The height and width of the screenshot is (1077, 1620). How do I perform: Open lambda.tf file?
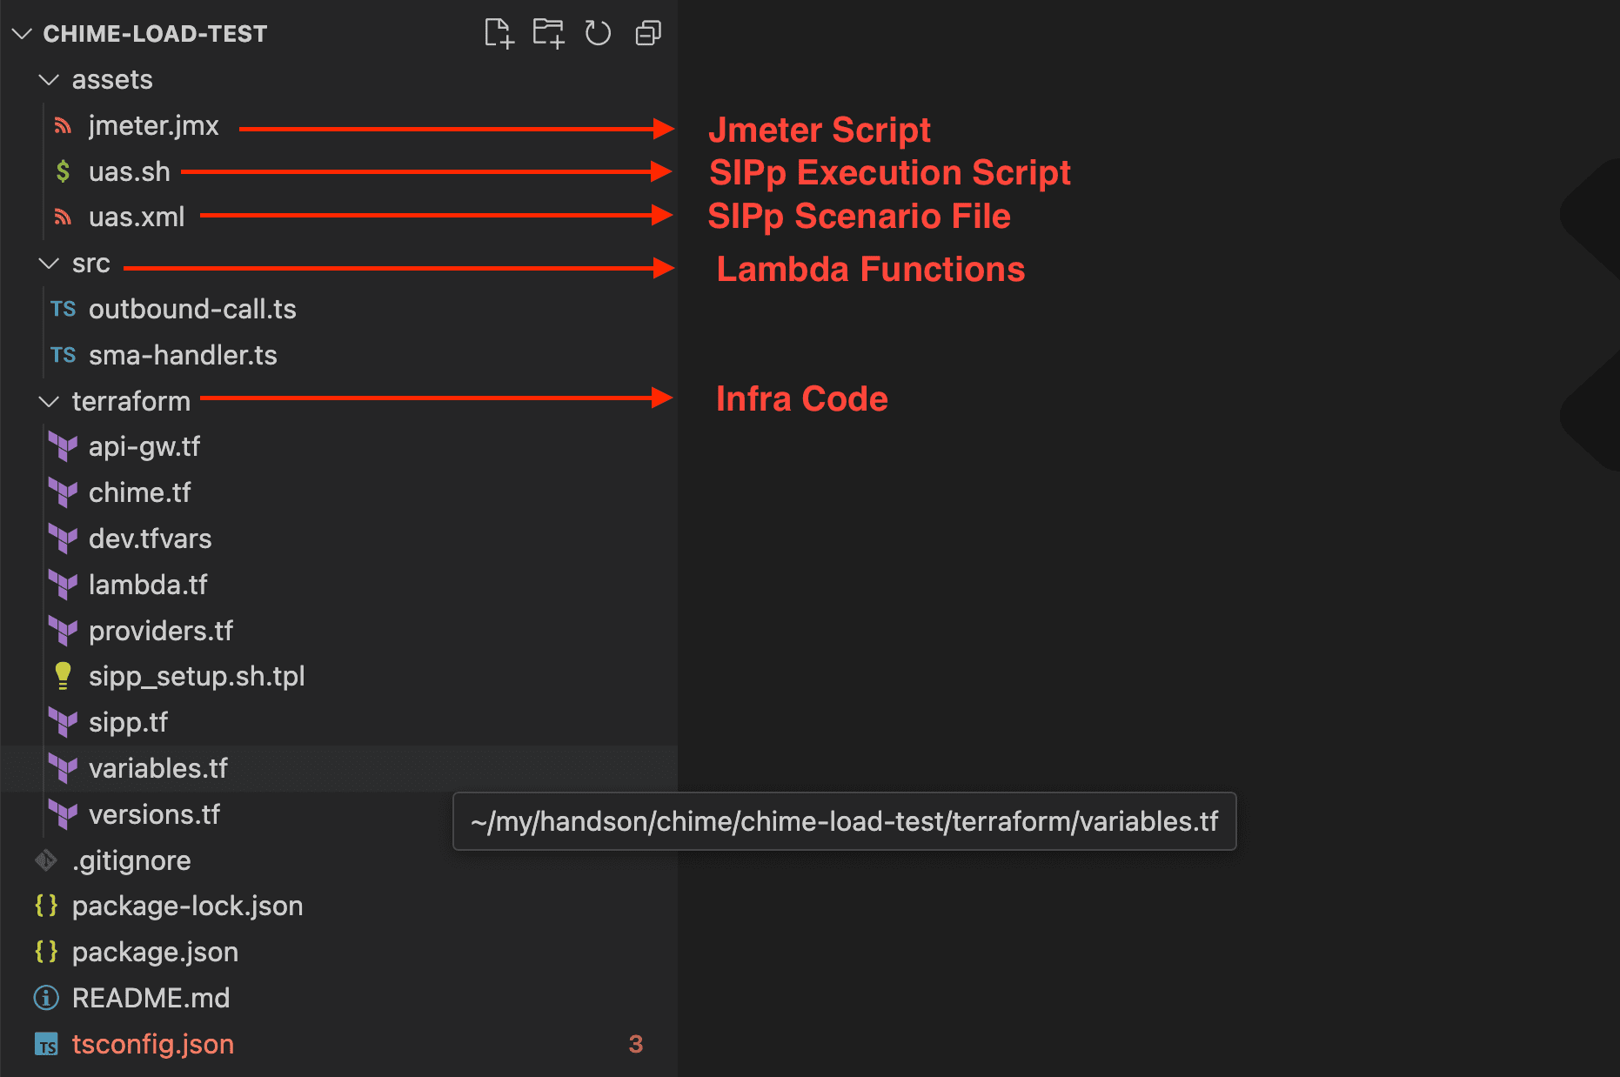point(148,585)
